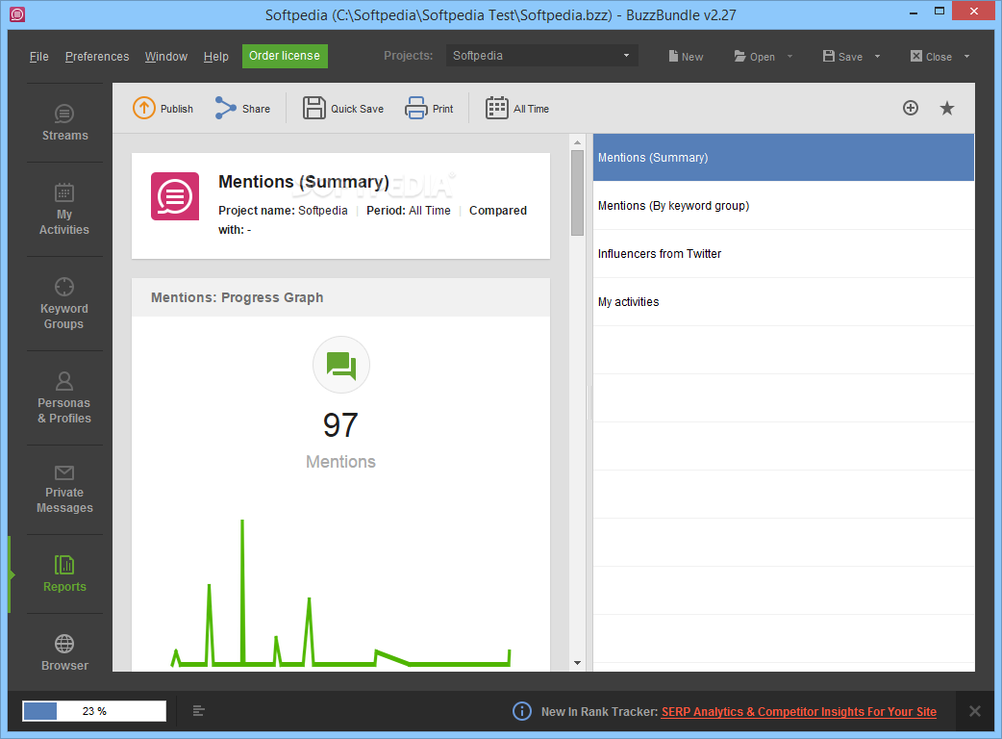Click the pink Mentions report logo

(x=175, y=196)
